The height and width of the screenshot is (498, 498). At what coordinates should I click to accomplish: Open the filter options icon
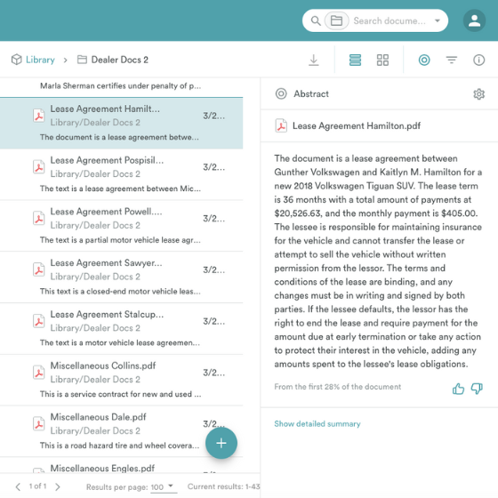coord(452,60)
